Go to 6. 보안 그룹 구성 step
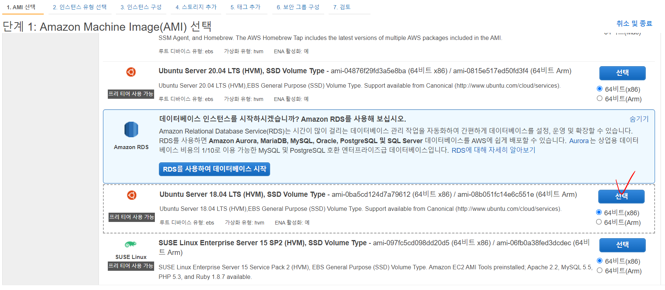 pyautogui.click(x=298, y=7)
